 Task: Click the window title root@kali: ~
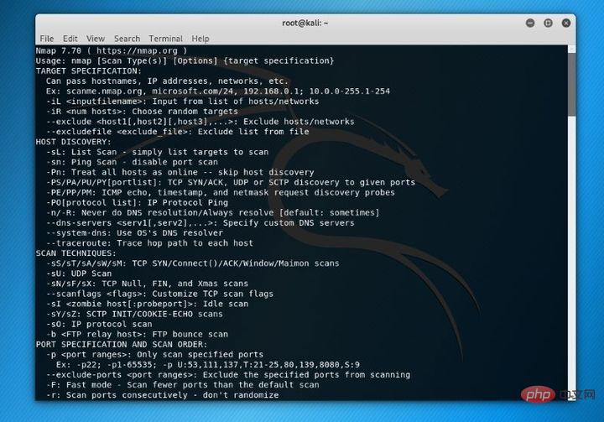click(x=305, y=23)
